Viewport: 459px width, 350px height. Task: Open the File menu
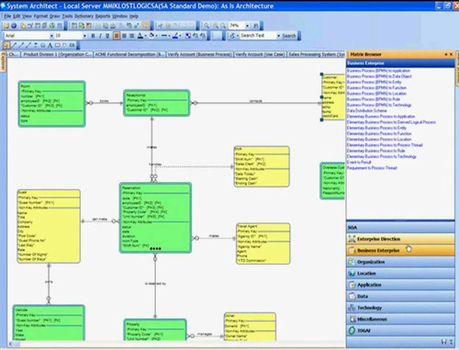[7, 16]
